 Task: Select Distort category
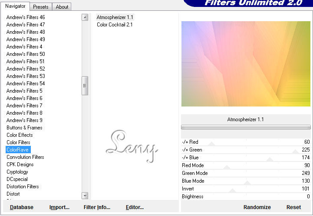[x=13, y=194]
